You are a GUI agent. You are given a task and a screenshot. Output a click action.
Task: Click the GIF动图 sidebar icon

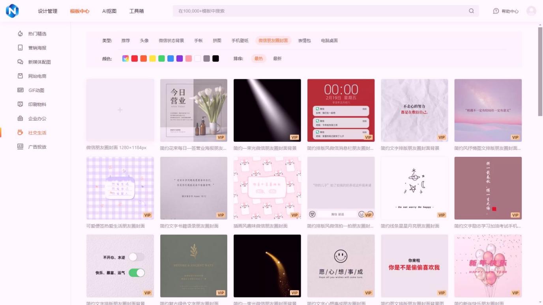point(21,90)
